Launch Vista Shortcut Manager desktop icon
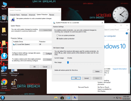 click(14, 73)
